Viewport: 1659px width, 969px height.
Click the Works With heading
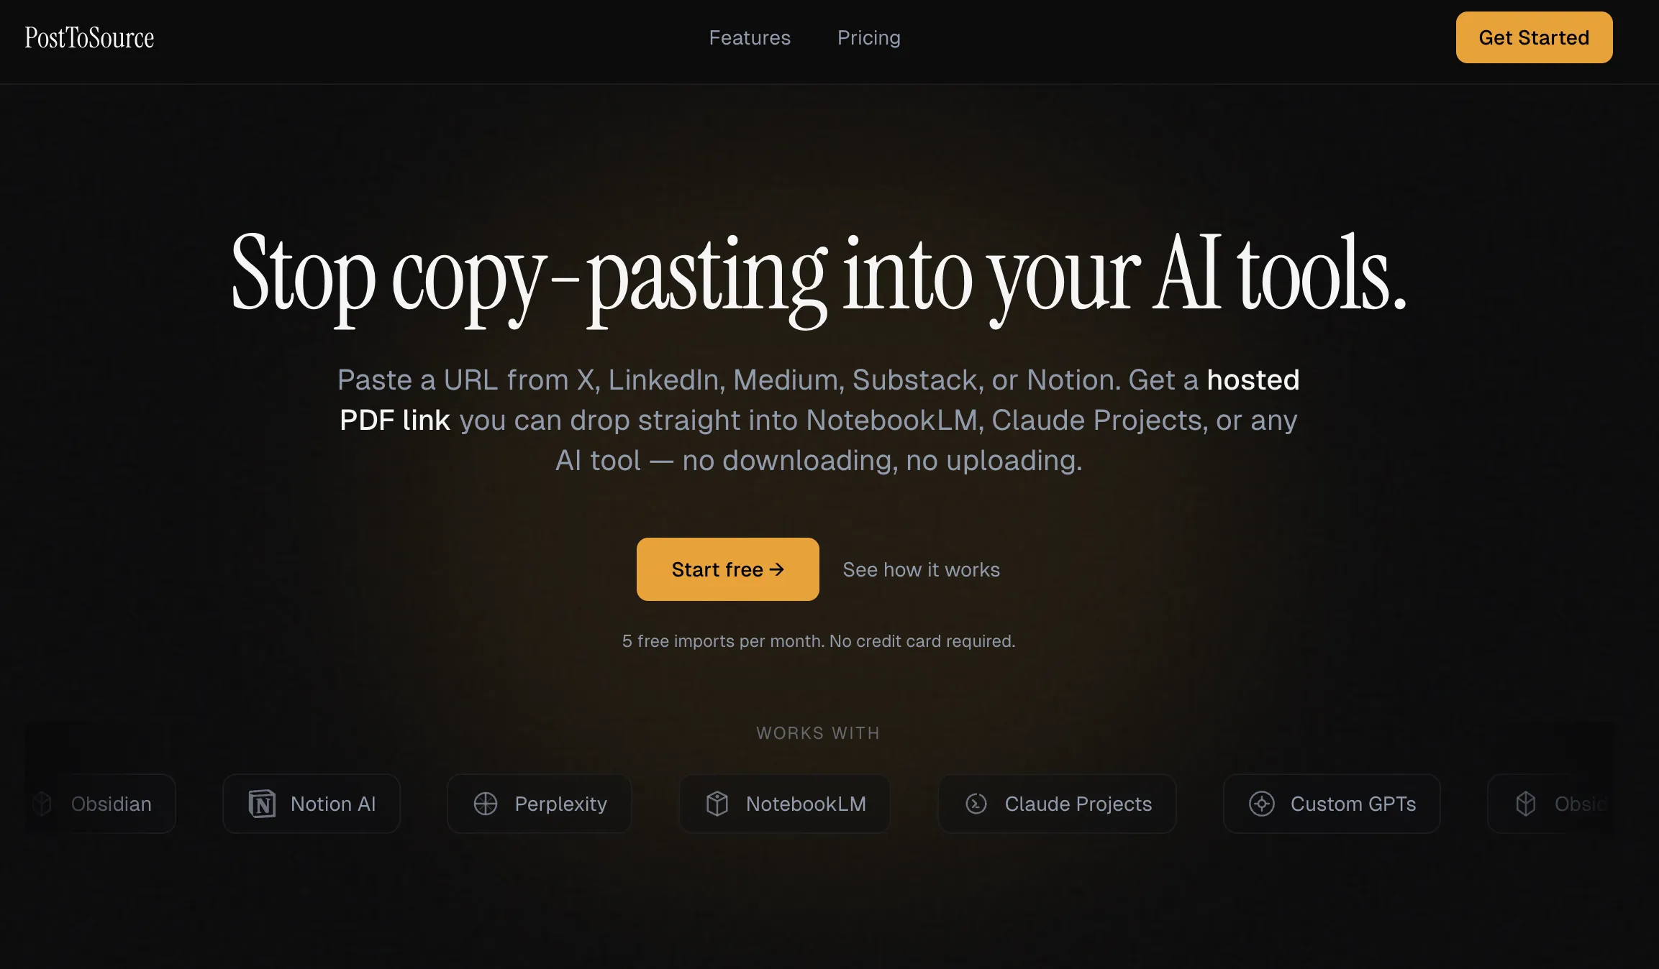point(818,733)
